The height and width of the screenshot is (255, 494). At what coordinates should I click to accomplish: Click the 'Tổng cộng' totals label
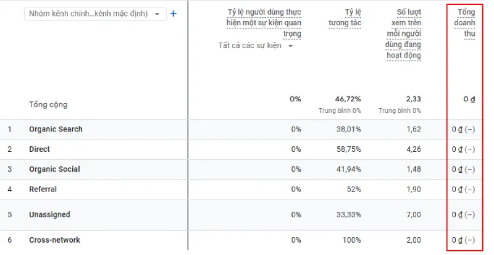pyautogui.click(x=48, y=104)
